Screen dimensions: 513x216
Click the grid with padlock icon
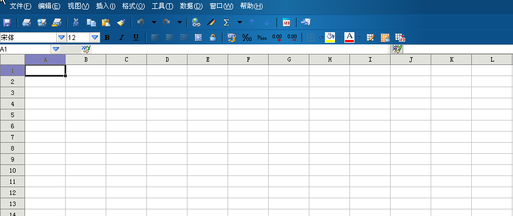click(x=386, y=38)
